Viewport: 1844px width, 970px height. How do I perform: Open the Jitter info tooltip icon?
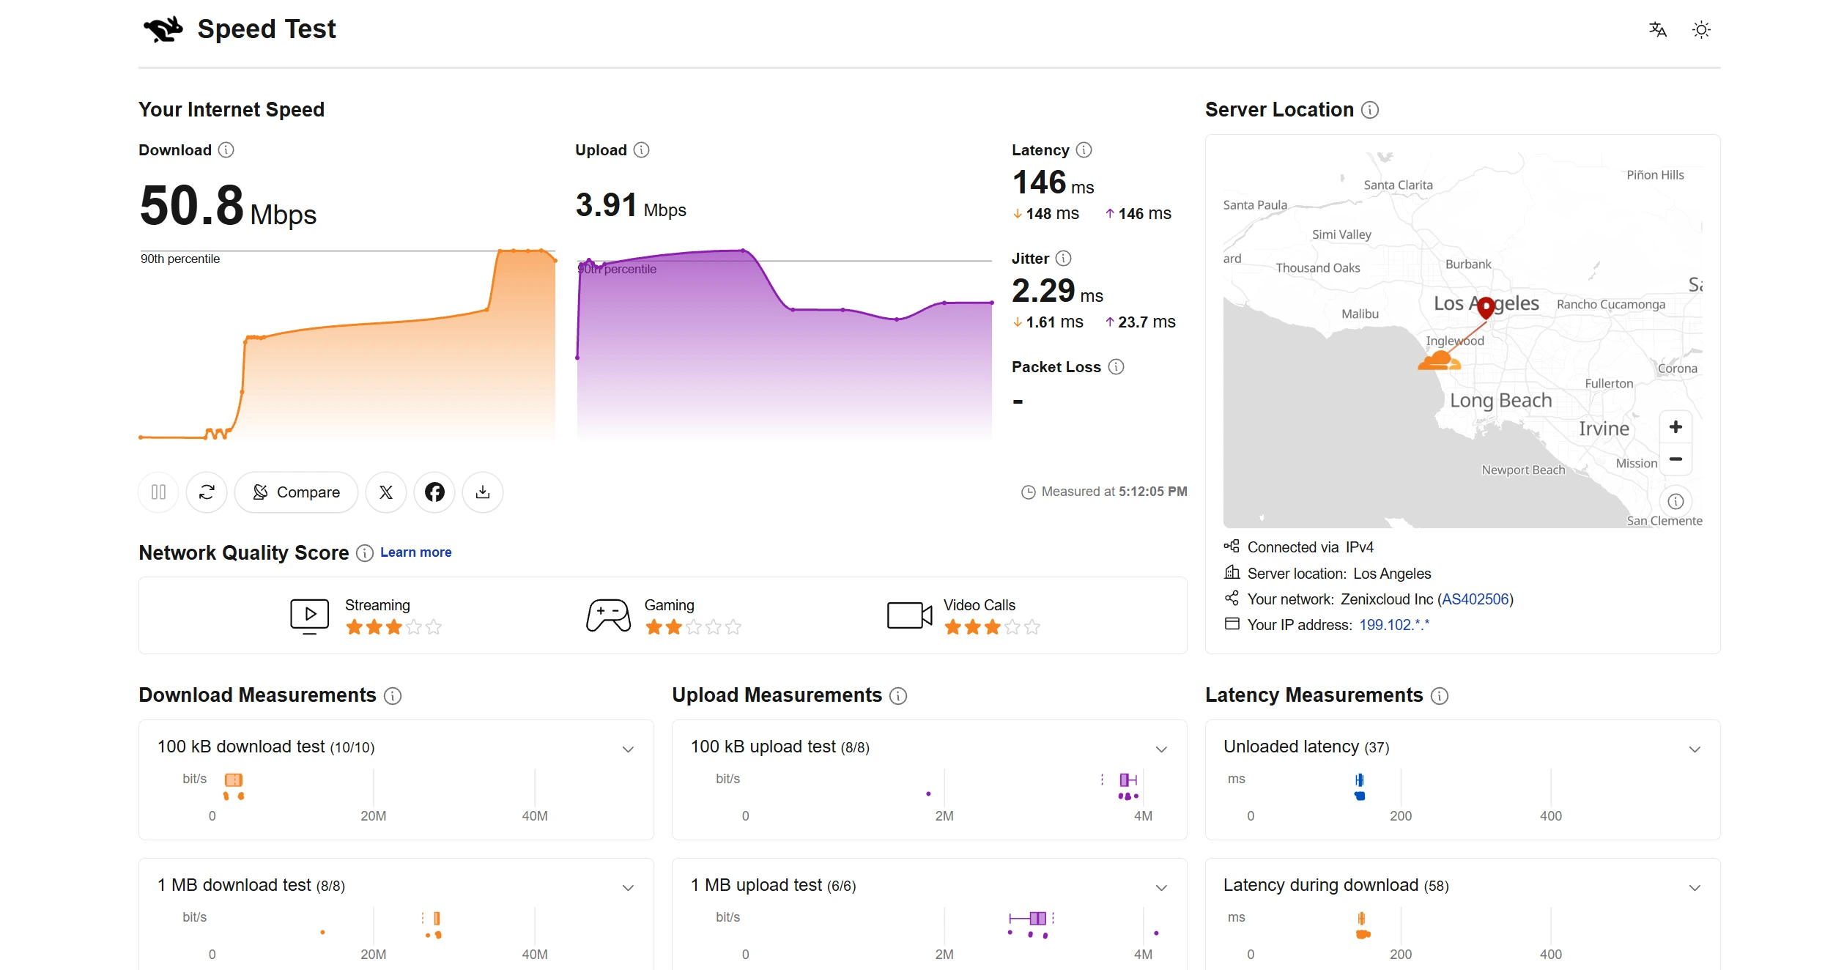pos(1064,259)
